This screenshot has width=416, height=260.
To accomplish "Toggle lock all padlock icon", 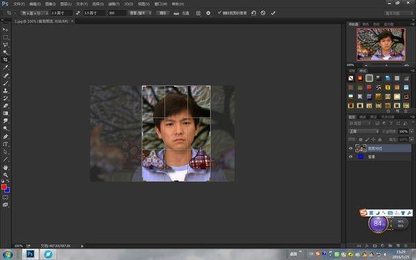I will pos(380,139).
